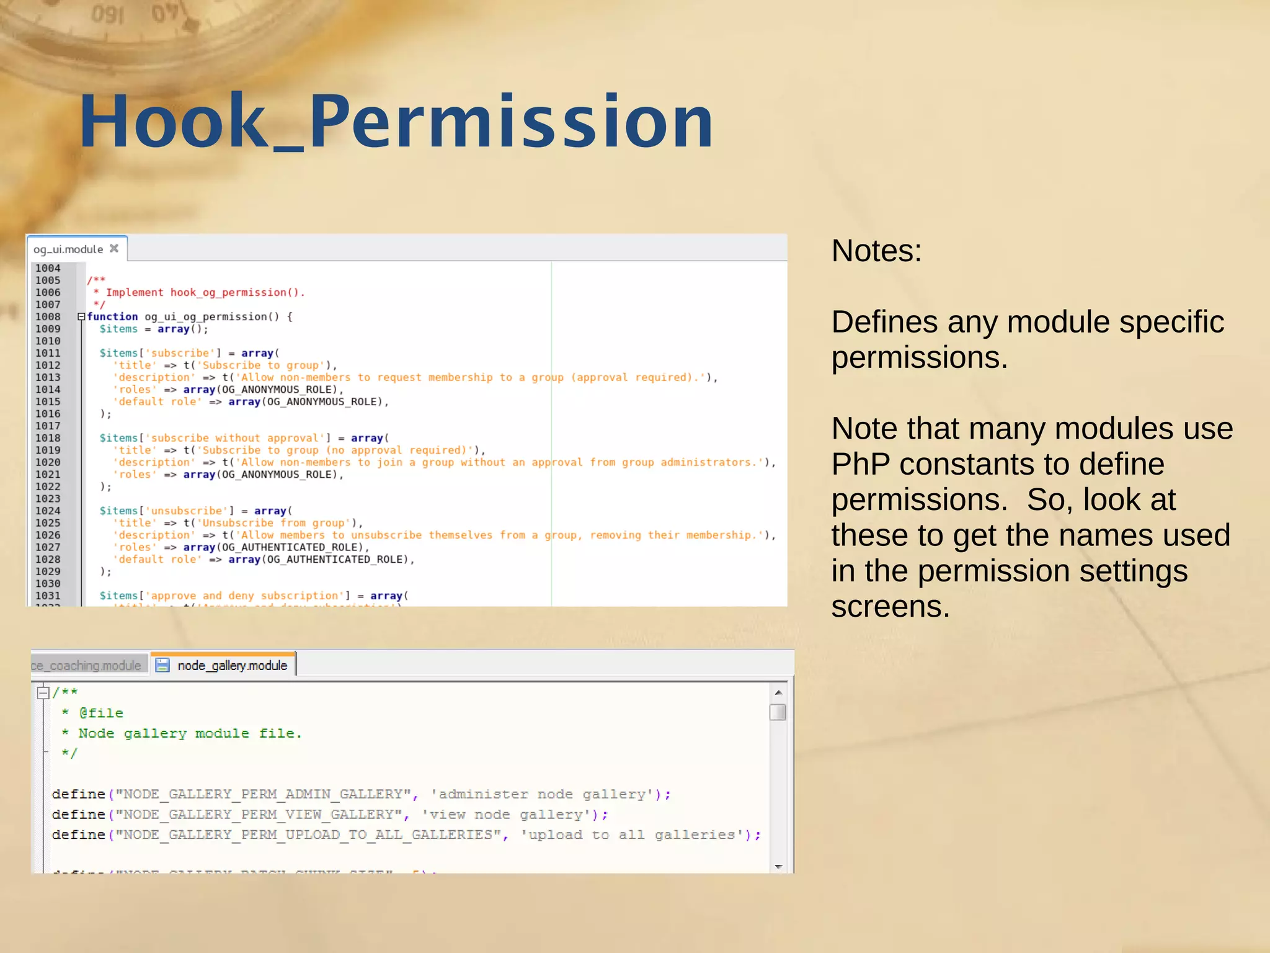Click the 'Allow non-members to request membership' description

[x=471, y=377]
